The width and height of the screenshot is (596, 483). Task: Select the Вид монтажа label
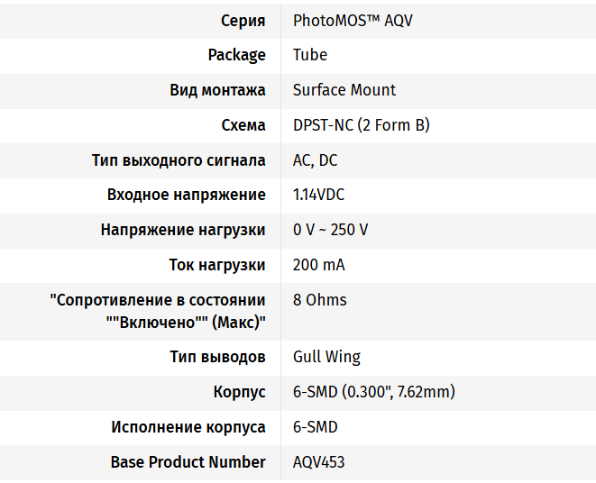tap(217, 90)
